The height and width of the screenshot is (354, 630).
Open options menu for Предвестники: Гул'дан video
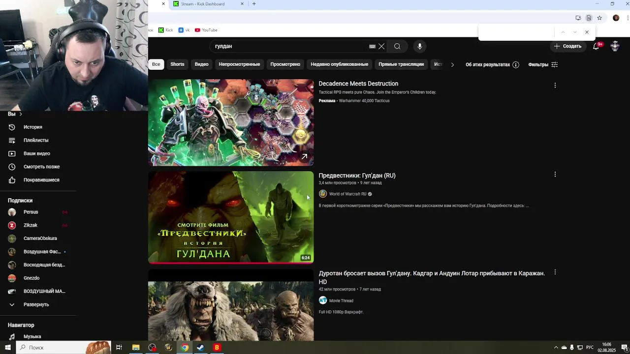coord(555,174)
